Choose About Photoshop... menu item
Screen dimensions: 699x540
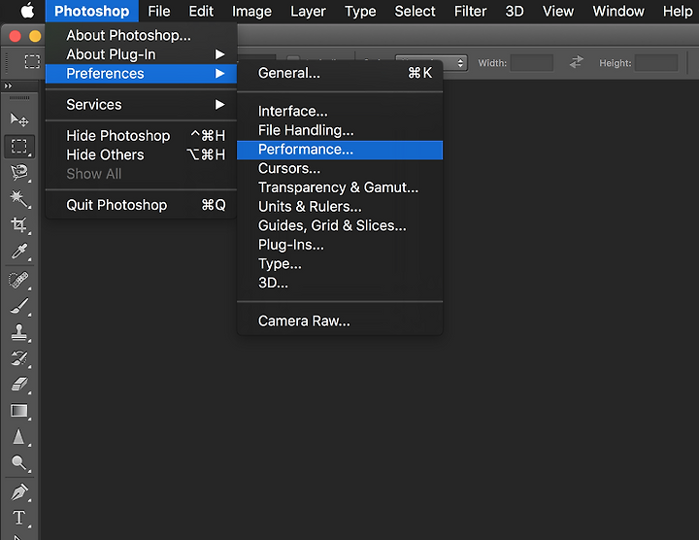141,35
